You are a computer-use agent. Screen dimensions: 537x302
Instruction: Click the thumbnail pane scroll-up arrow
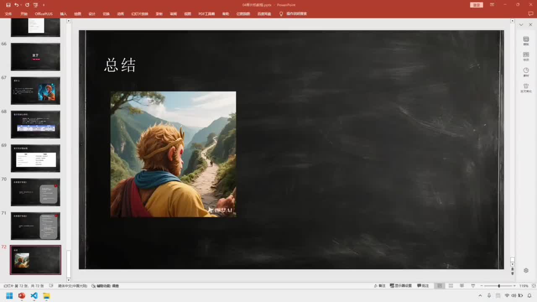(69, 21)
